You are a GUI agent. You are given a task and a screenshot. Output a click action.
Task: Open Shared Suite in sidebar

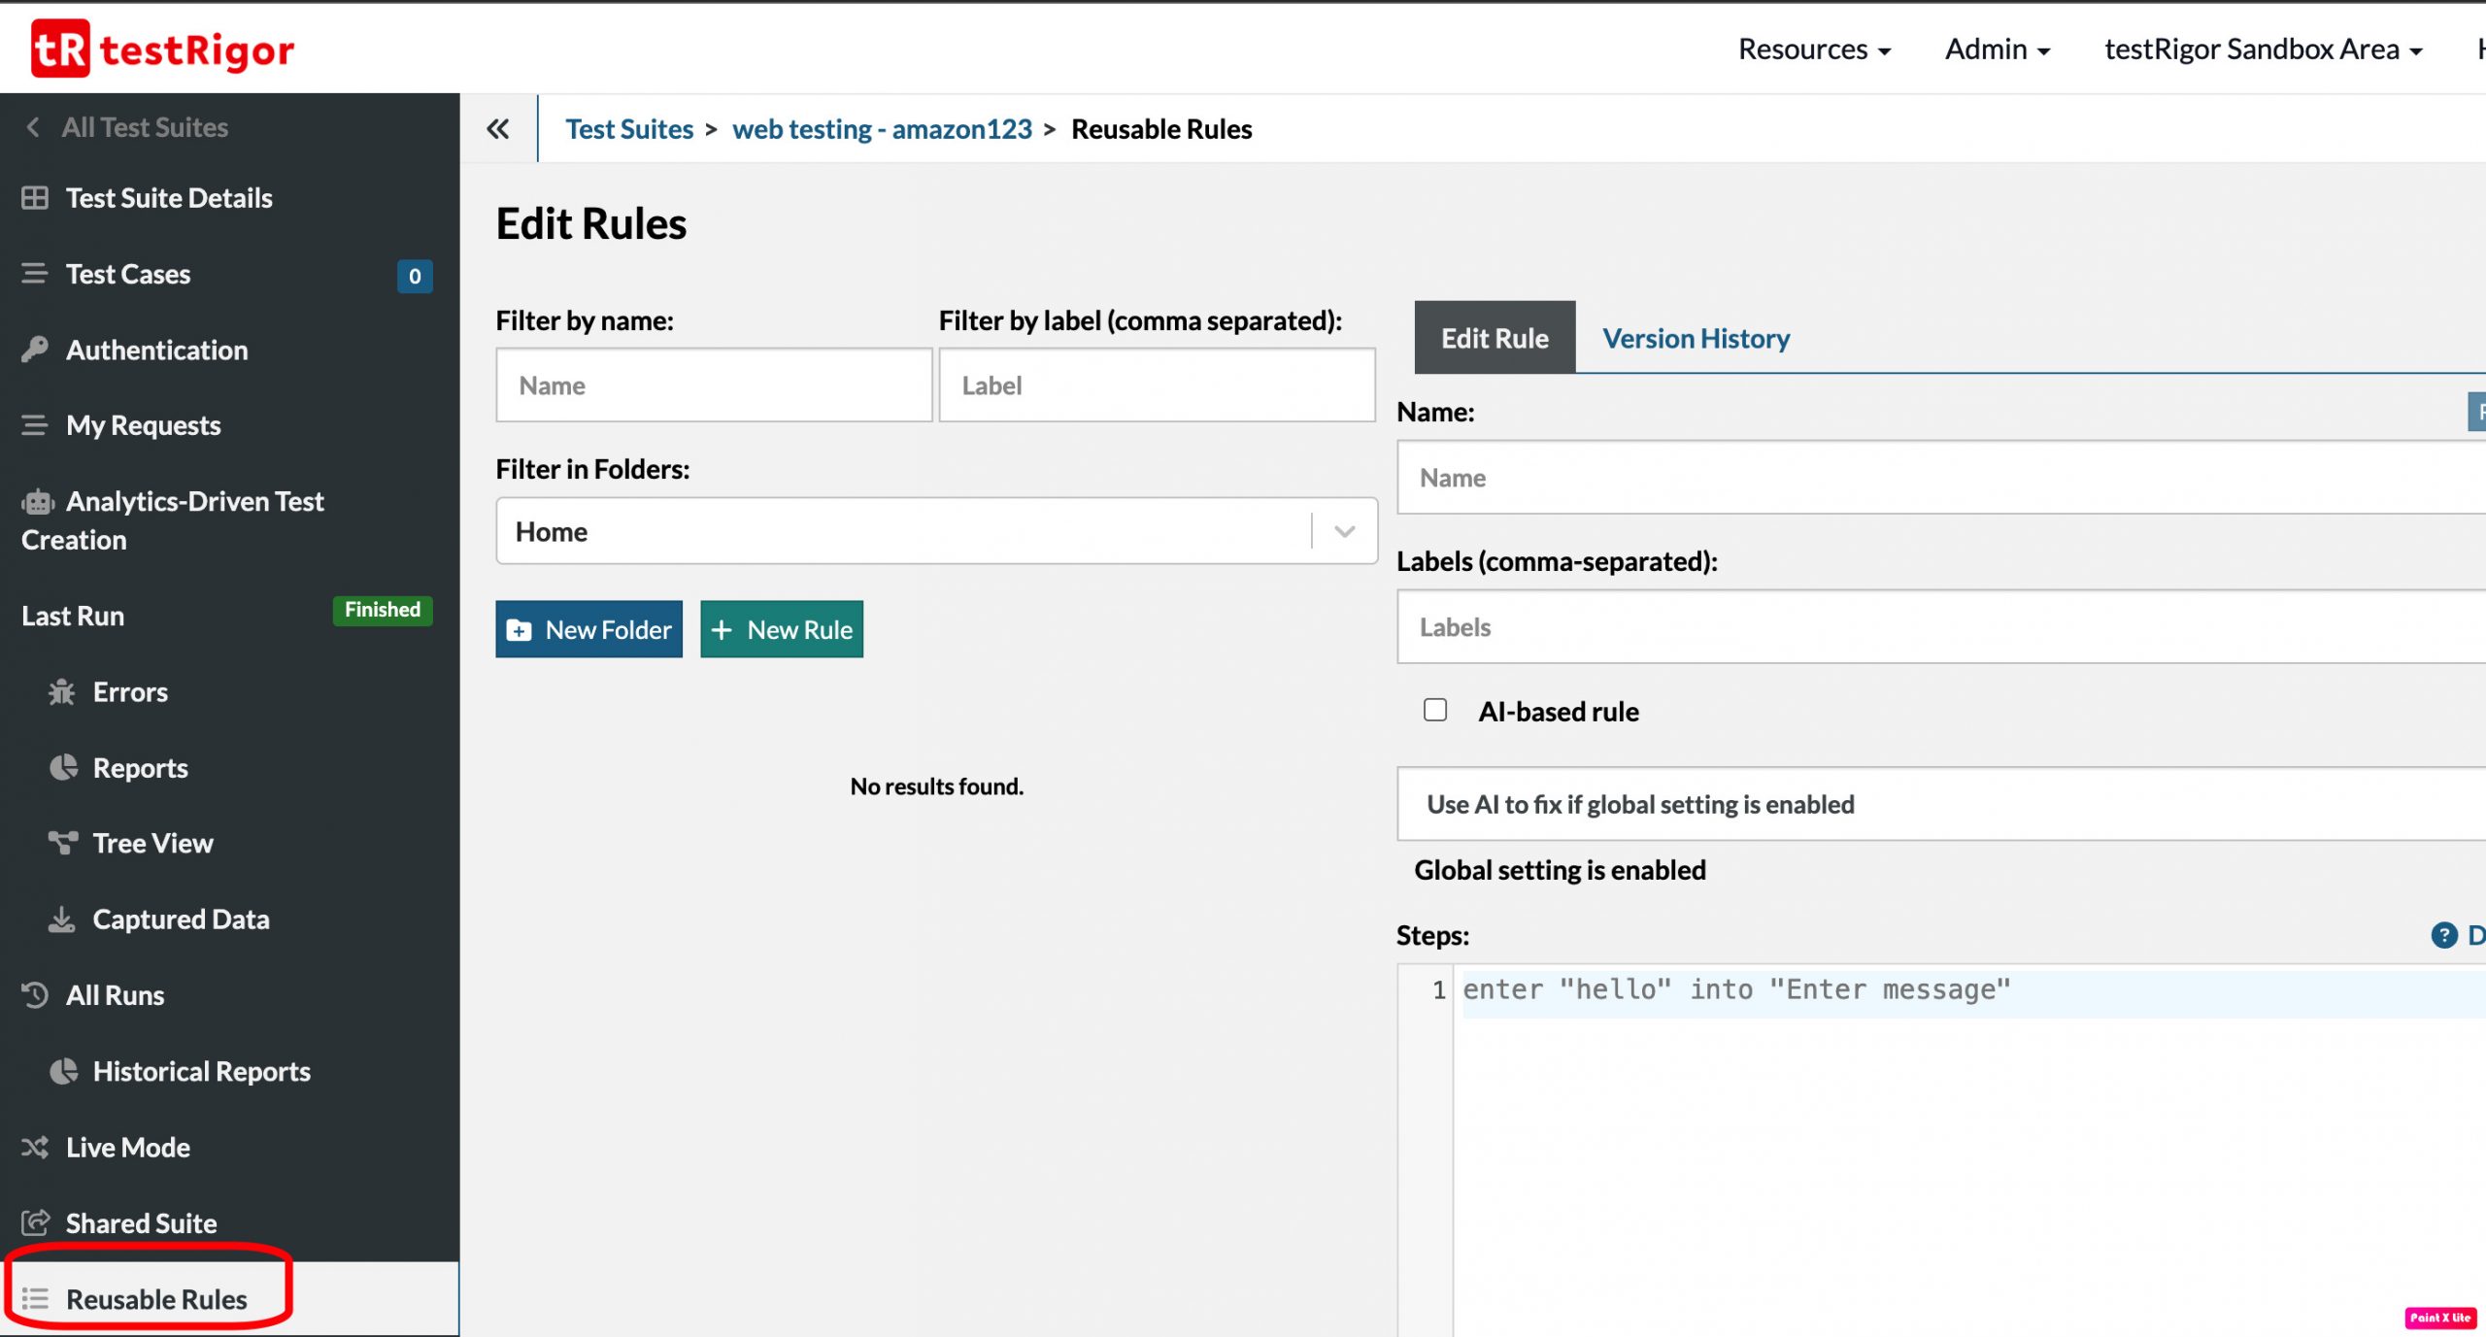coord(141,1222)
